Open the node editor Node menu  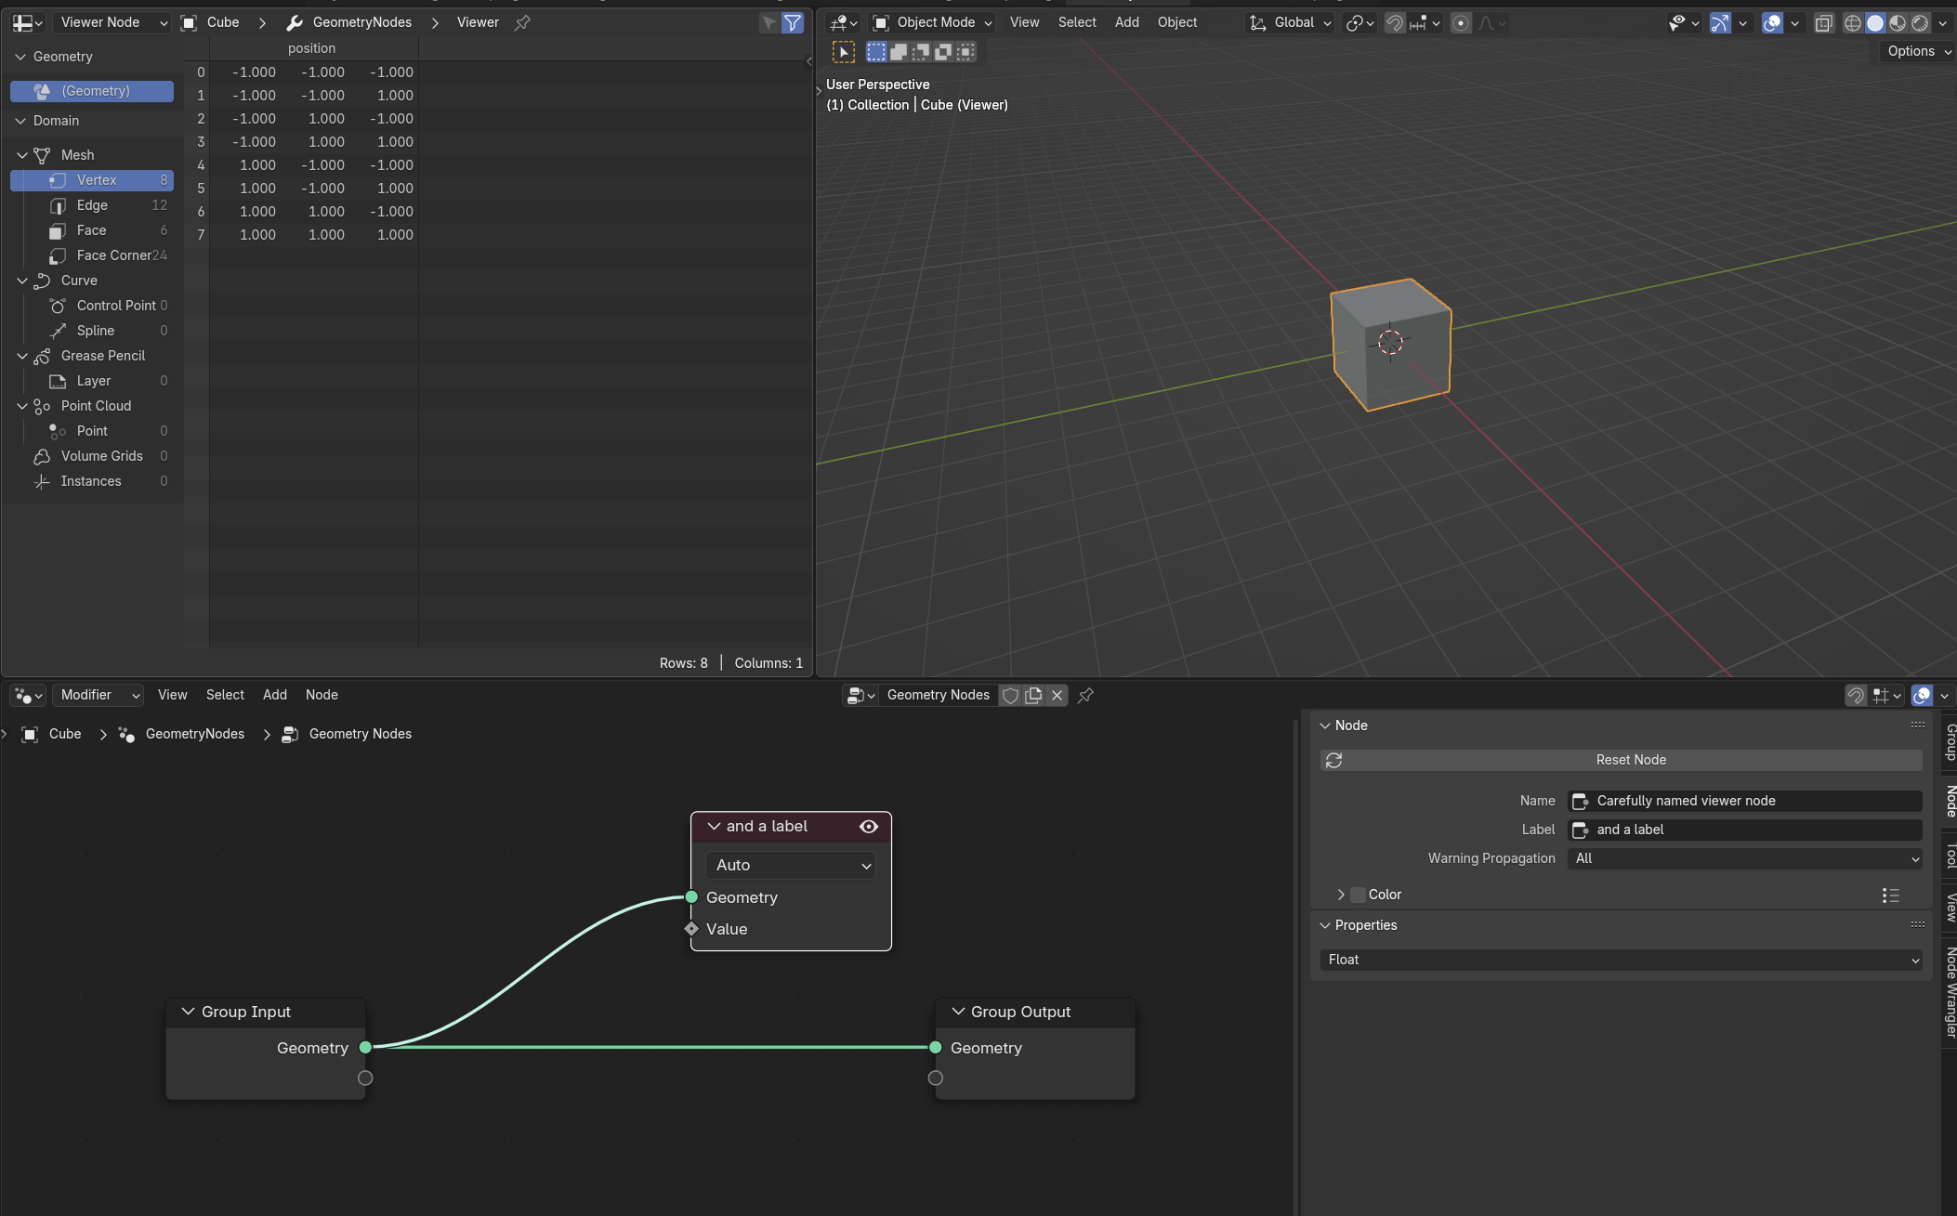(322, 695)
